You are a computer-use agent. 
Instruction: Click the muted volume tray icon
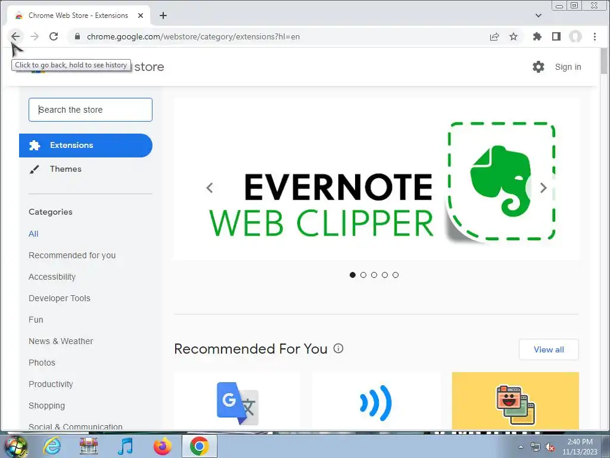point(550,447)
